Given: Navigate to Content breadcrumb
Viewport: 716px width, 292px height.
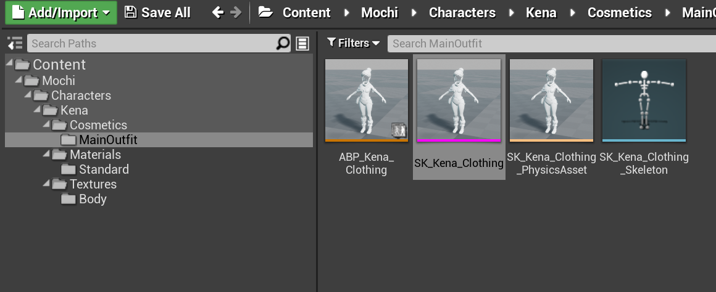Looking at the screenshot, I should tap(306, 13).
